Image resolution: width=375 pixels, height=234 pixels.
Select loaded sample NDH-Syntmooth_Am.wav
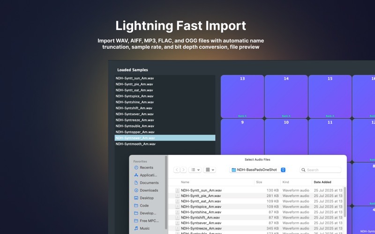click(x=165, y=144)
